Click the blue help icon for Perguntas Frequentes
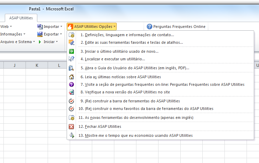259x163 pixels. 149,27
